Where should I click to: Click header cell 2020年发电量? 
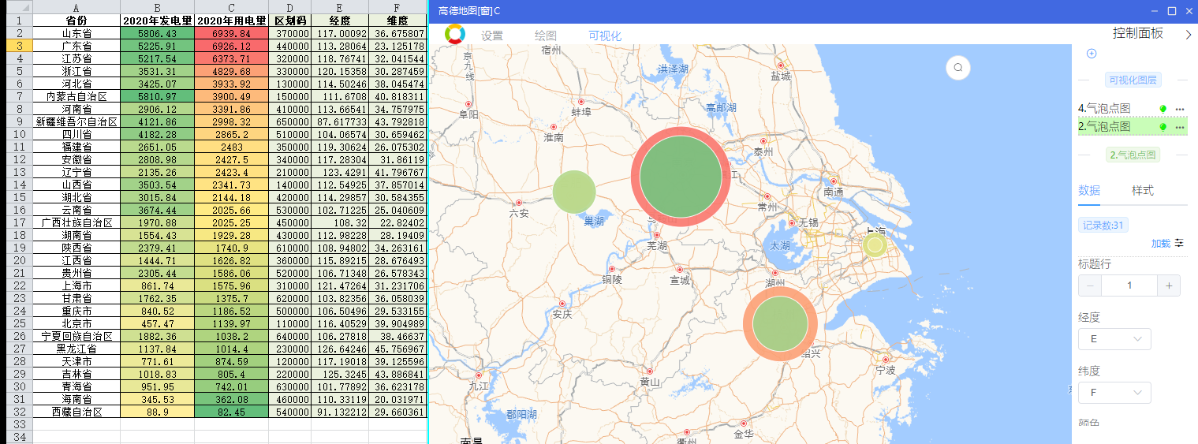pos(157,21)
